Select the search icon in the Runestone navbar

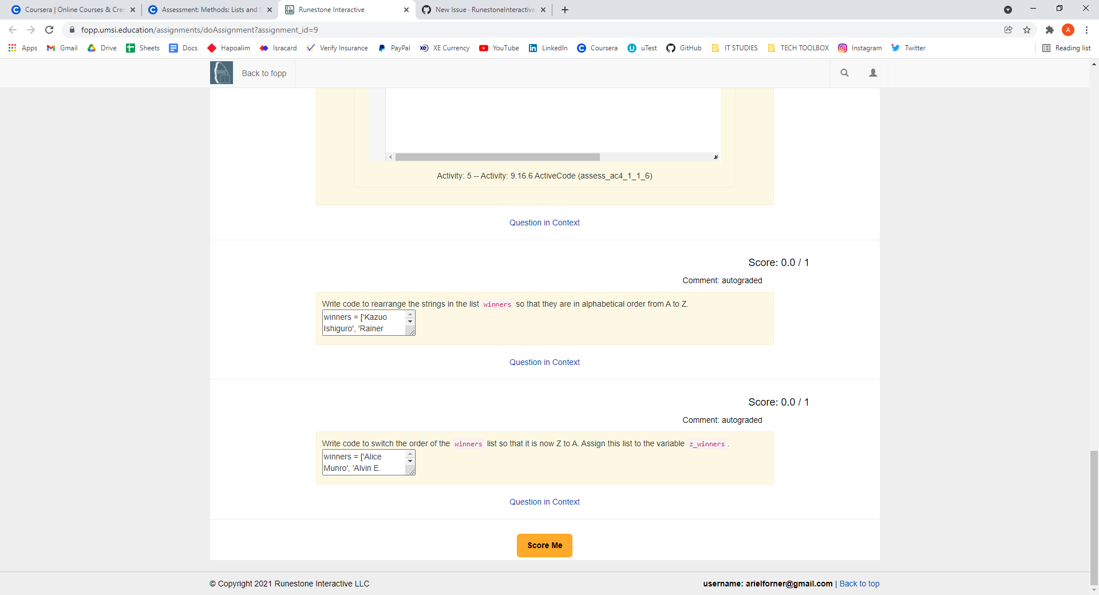[x=844, y=73]
